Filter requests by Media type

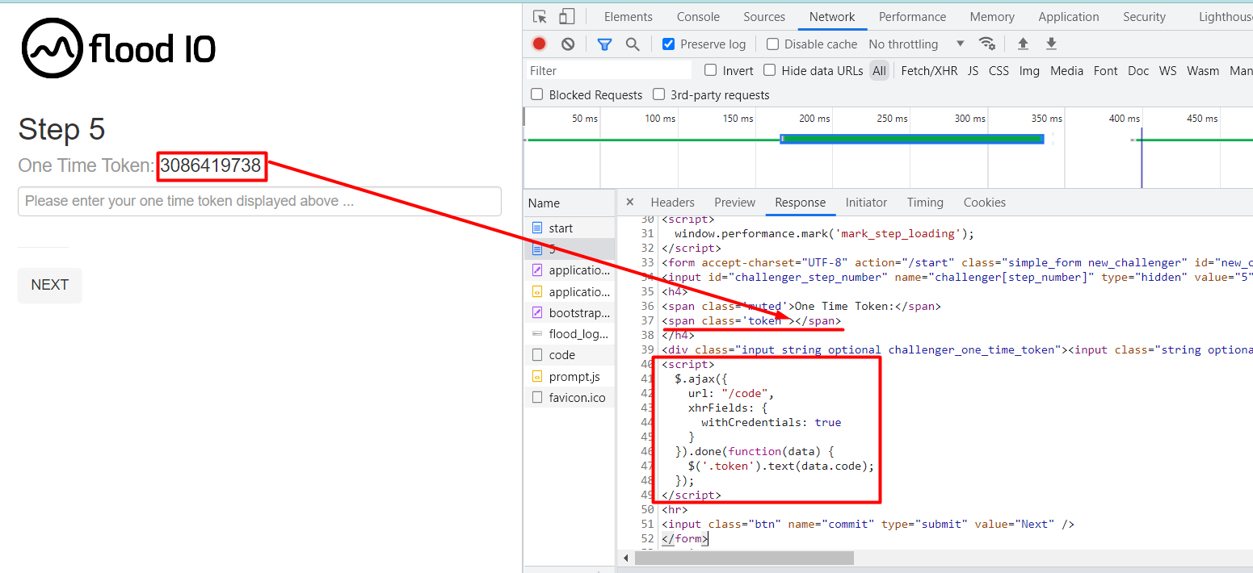(1066, 71)
